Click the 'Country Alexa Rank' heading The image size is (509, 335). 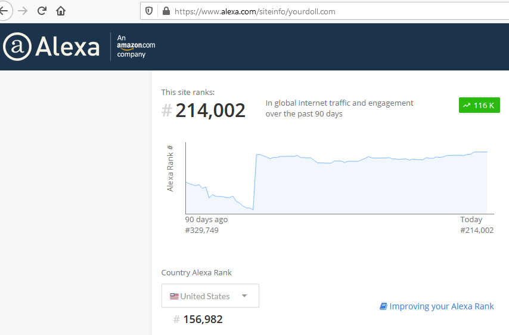197,272
